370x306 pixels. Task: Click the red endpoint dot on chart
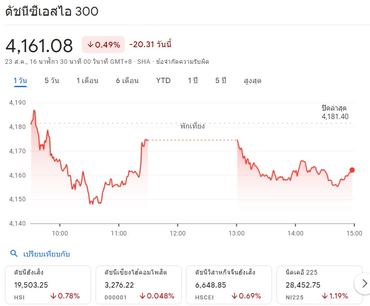pyautogui.click(x=352, y=170)
